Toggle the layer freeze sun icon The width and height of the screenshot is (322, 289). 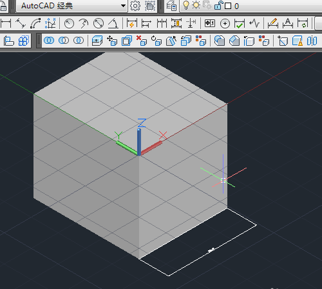pos(196,5)
